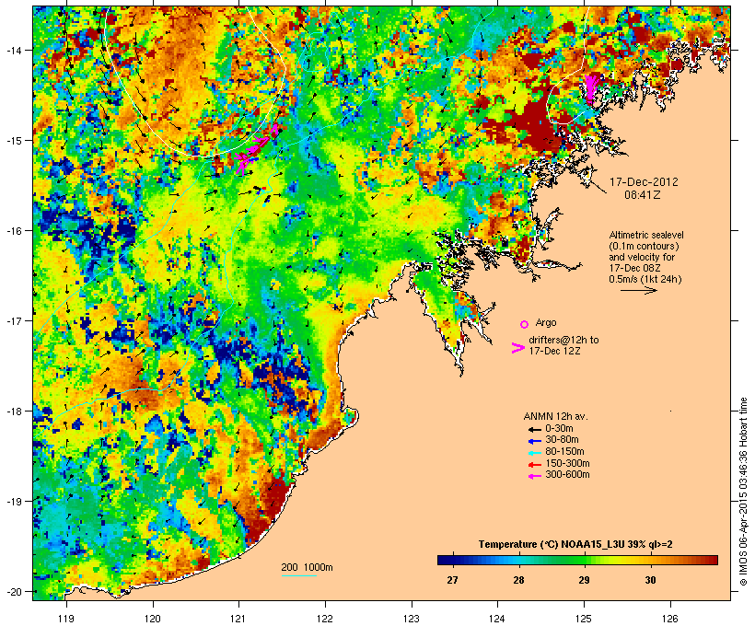The width and height of the screenshot is (755, 626).
Task: Click the magenta 300-600m legend arrow
Action: pos(534,476)
